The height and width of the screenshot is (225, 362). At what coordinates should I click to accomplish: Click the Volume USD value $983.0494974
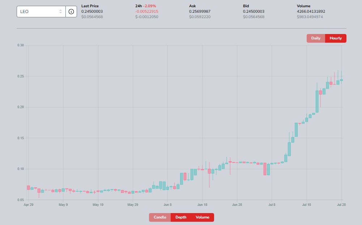click(x=310, y=17)
